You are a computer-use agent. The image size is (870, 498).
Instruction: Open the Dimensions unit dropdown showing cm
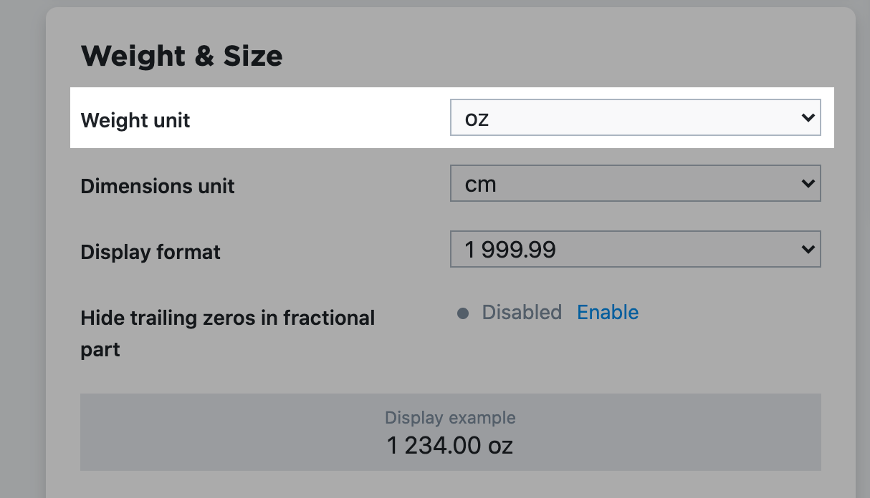click(x=635, y=183)
